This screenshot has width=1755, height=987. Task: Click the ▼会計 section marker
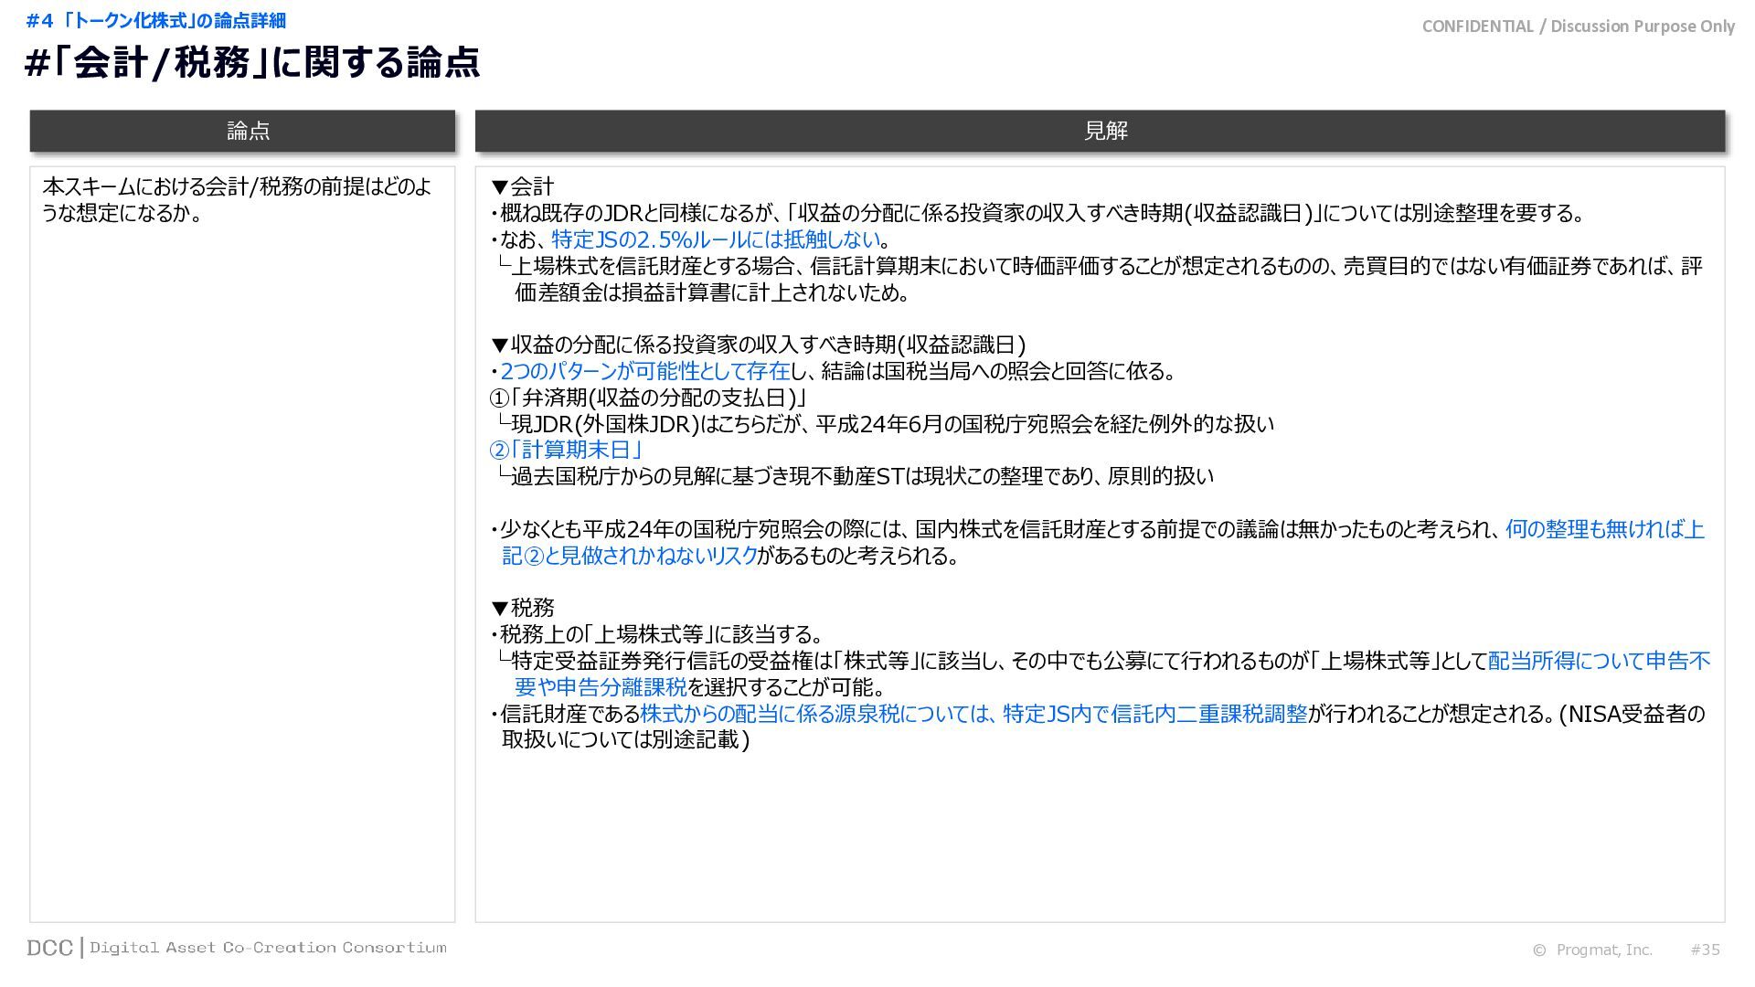click(522, 186)
